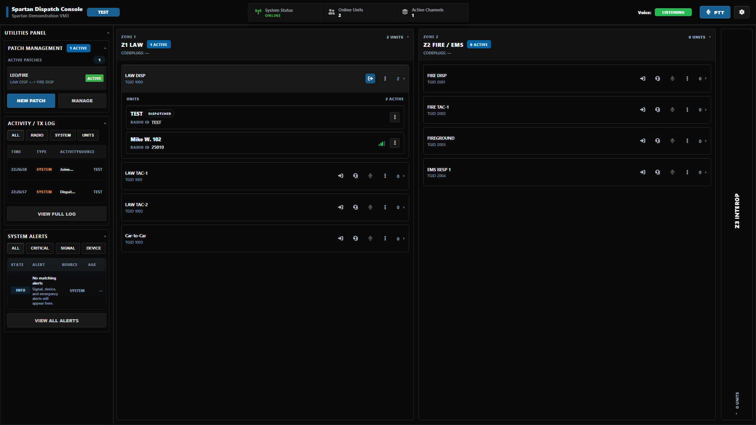Open VIEW ALL ALERTS

57,321
